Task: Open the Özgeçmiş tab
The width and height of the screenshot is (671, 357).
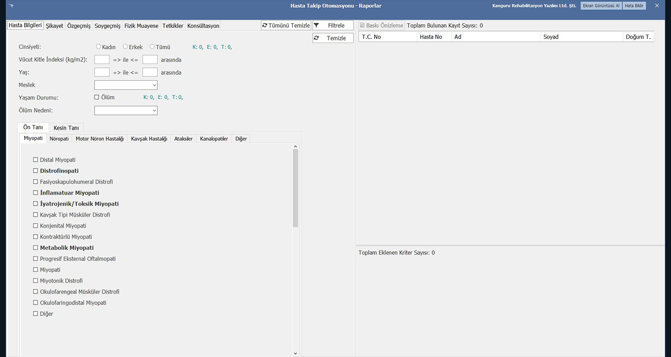Action: (79, 26)
